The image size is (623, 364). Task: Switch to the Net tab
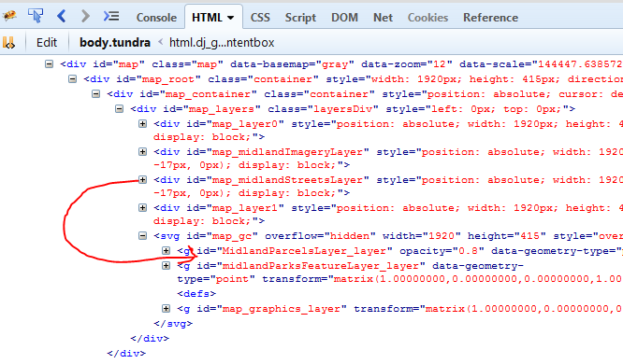click(x=383, y=18)
